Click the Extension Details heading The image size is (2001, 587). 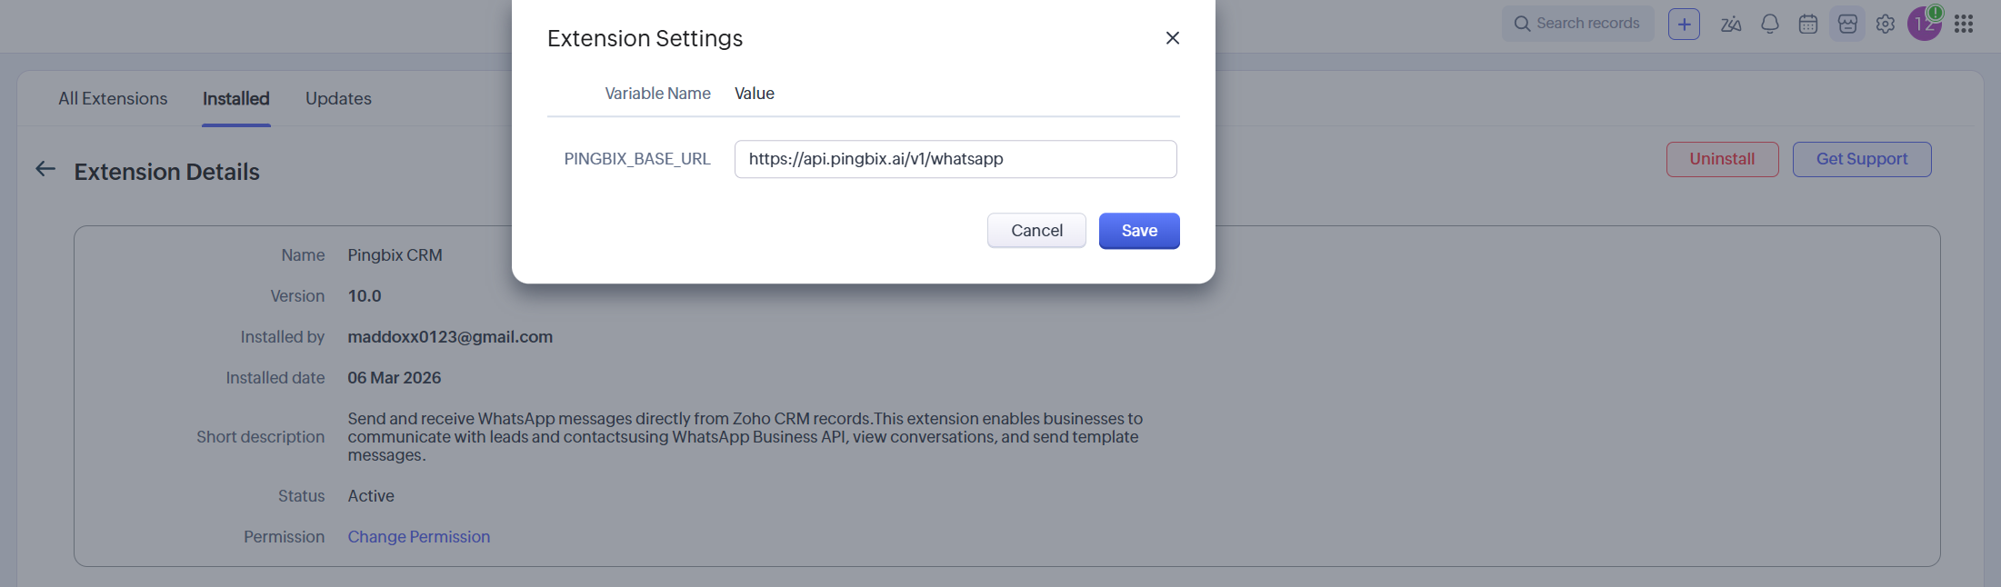click(167, 172)
